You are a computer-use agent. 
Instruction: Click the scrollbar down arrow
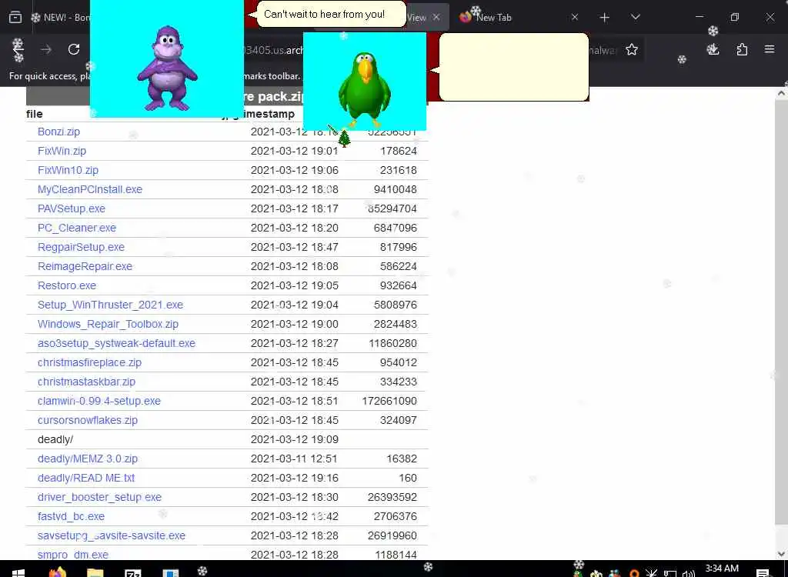point(781,553)
